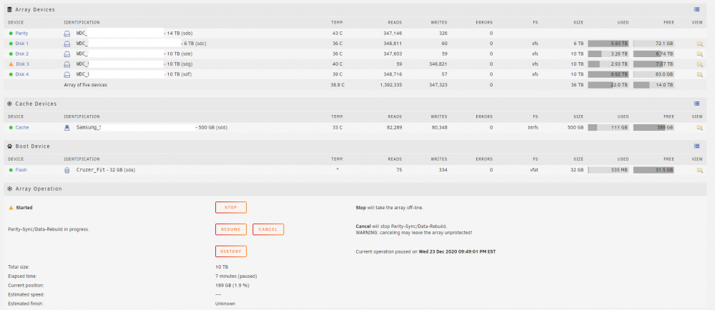Browse Disk 4 contents via view icon
715x310 pixels.
699,74
